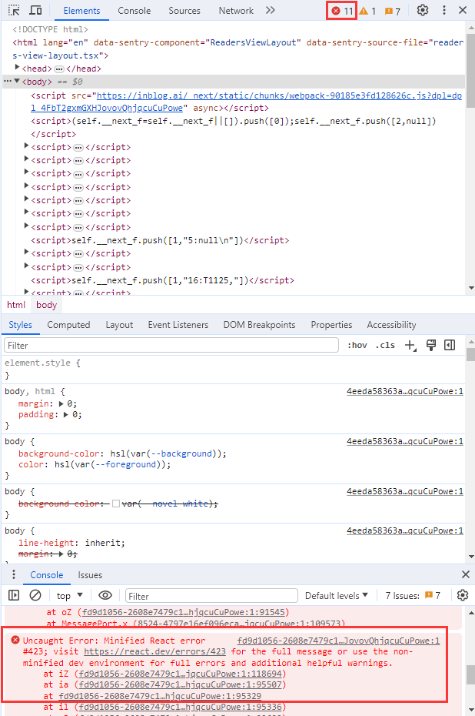Expand the script node below 5:null script

coord(26,253)
